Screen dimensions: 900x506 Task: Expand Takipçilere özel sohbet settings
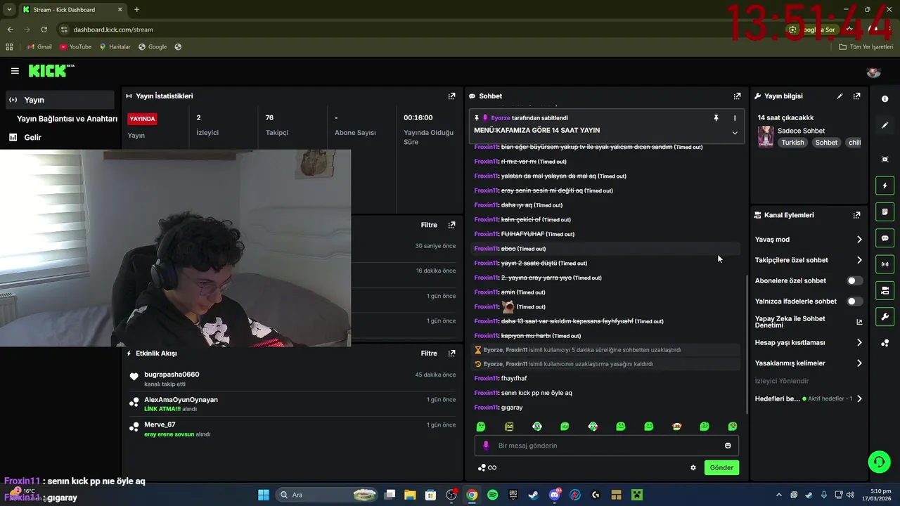point(809,260)
